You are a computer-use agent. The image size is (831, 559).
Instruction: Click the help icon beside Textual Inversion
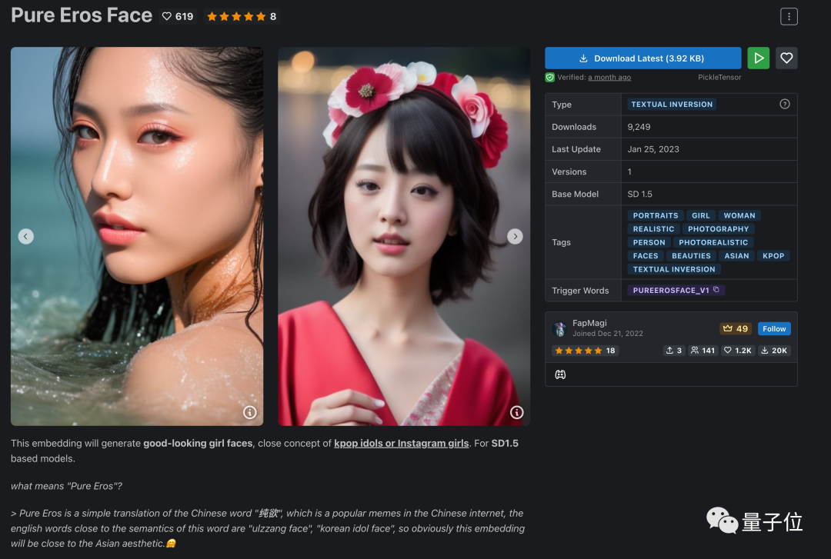point(784,104)
